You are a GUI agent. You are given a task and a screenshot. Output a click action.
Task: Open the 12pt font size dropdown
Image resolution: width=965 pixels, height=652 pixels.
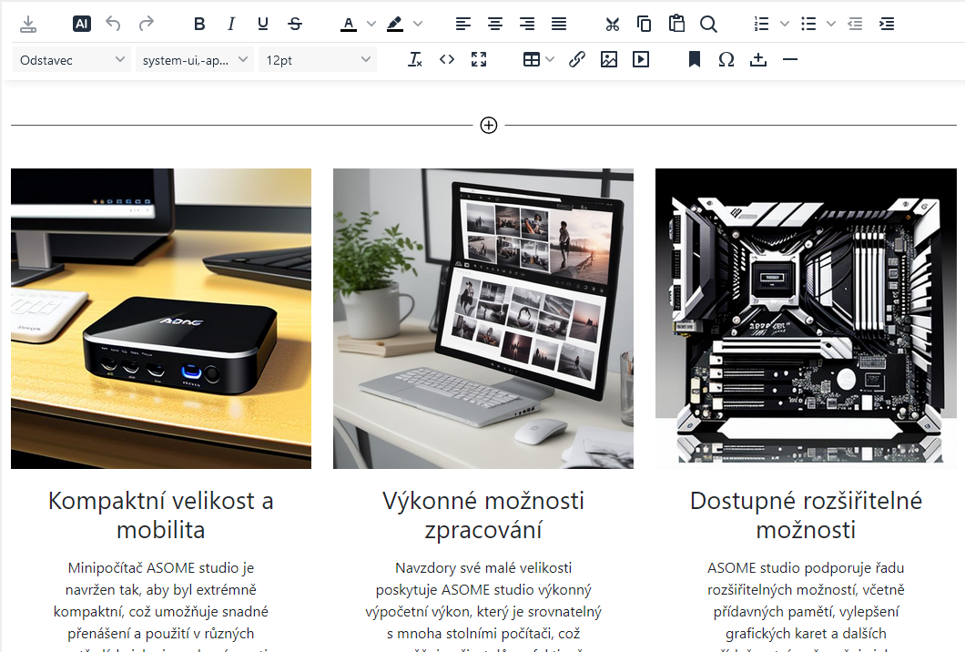pyautogui.click(x=317, y=60)
